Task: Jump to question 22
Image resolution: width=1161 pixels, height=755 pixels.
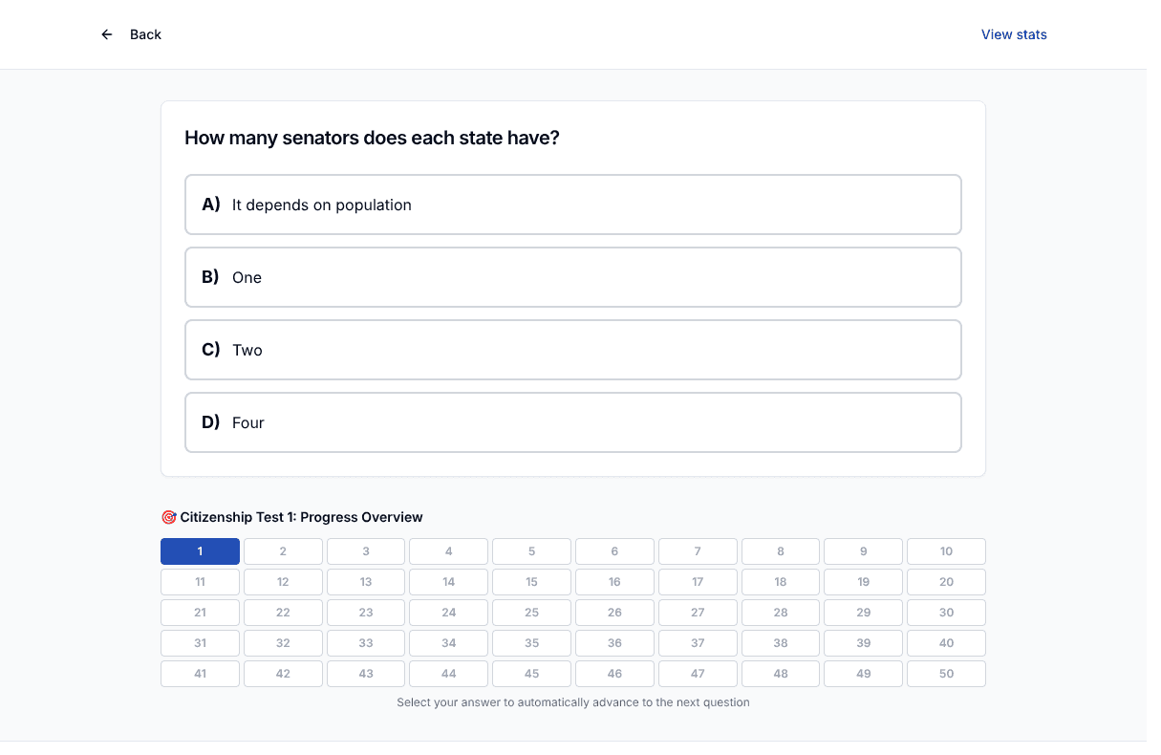Action: pyautogui.click(x=283, y=613)
